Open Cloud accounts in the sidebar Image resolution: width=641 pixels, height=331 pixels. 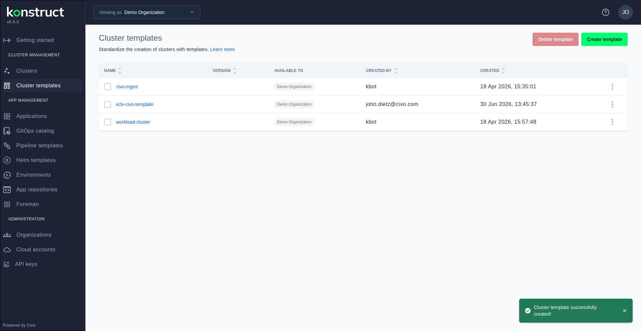tap(43, 250)
